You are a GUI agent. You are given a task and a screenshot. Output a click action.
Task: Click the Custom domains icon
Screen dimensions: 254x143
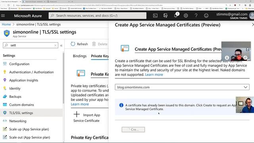coord(5,104)
